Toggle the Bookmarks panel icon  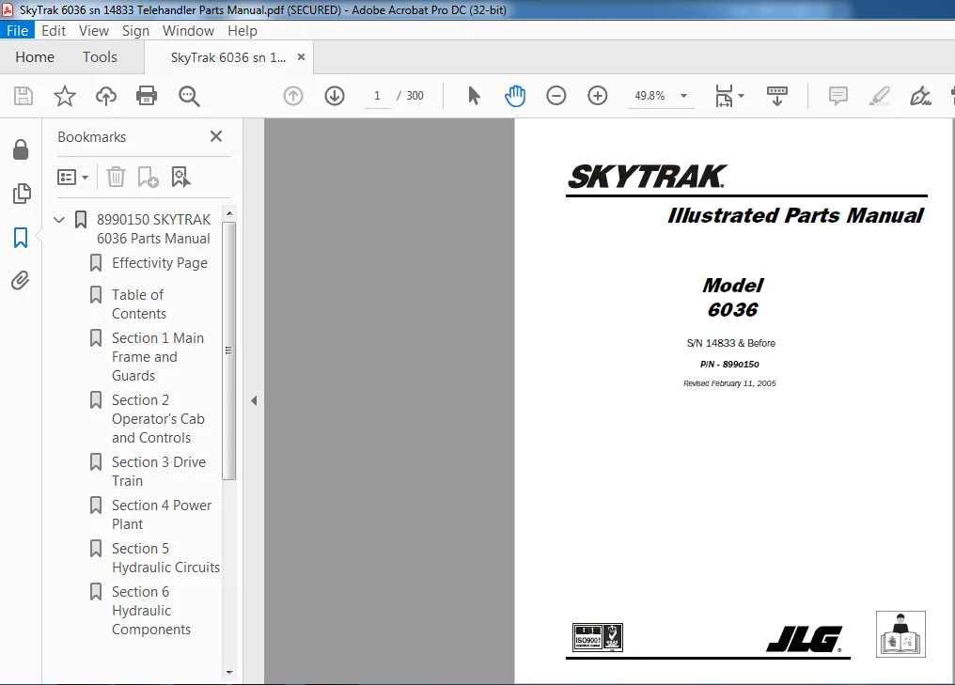21,238
